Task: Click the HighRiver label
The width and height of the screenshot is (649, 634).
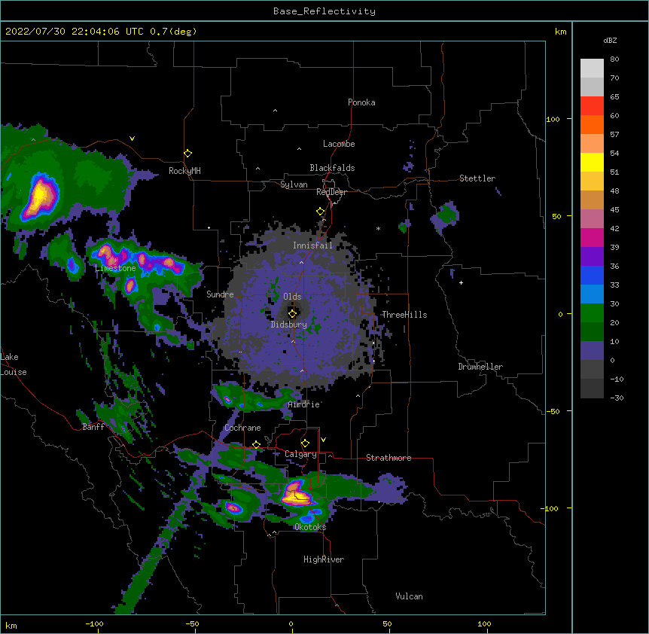Action: pyautogui.click(x=324, y=559)
